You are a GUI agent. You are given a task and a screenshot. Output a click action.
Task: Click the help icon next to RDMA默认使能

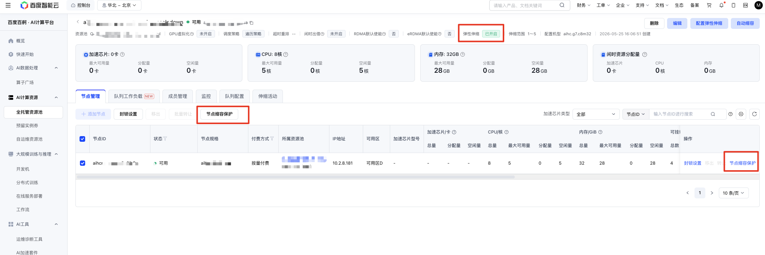pyautogui.click(x=384, y=34)
